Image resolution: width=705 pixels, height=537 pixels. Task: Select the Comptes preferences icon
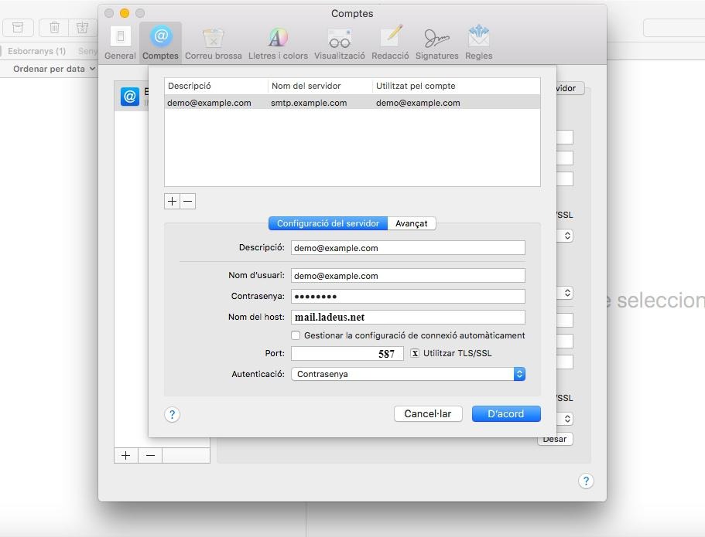pyautogui.click(x=160, y=42)
